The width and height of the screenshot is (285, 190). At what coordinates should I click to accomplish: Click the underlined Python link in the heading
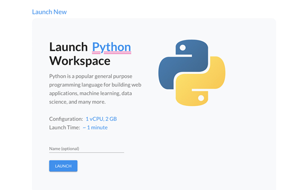(x=111, y=47)
